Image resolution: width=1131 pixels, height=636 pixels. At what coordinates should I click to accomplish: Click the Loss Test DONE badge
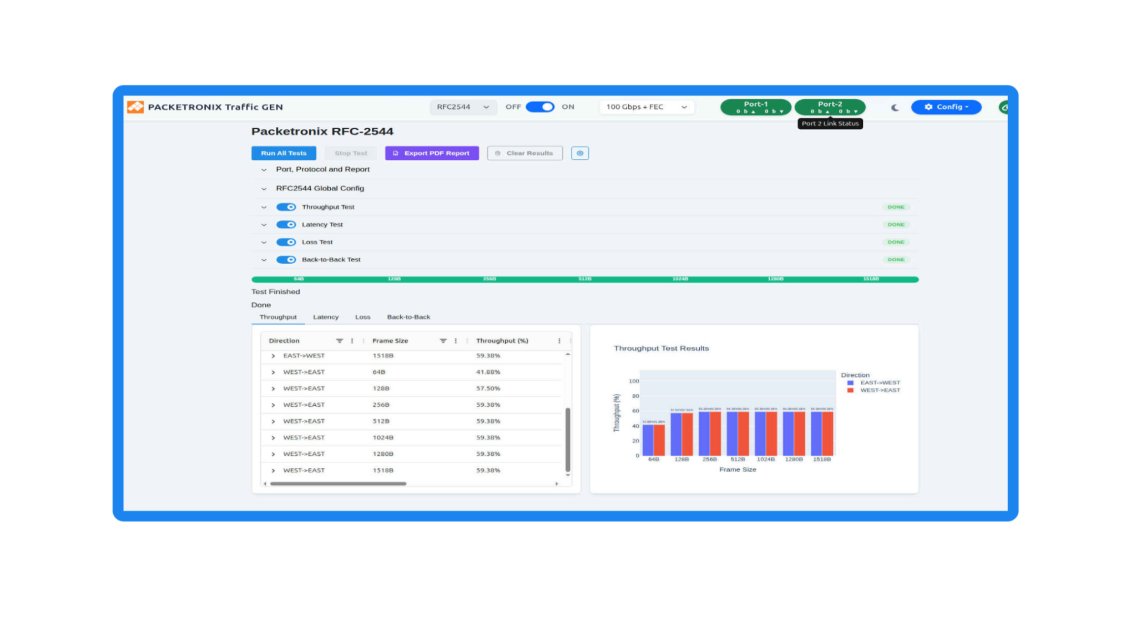tap(896, 242)
